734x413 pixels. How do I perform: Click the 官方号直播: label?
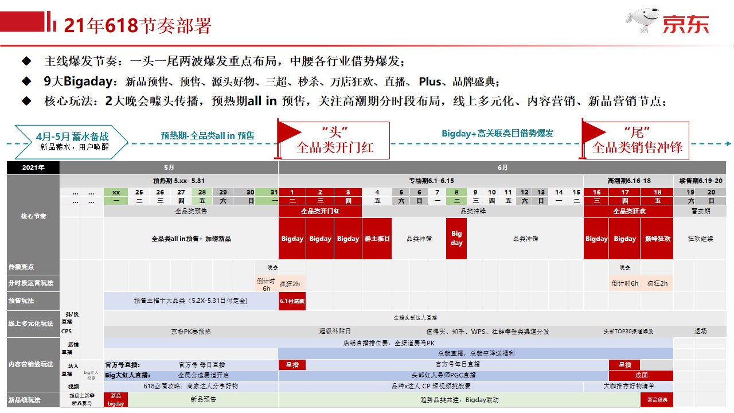[x=123, y=365]
